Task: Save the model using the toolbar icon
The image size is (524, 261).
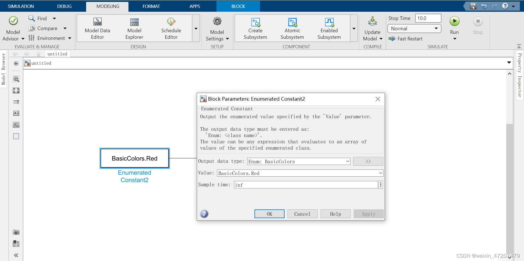Action: [x=473, y=6]
